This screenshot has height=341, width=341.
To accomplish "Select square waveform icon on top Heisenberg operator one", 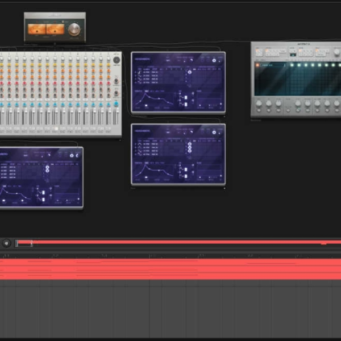I will (140, 72).
